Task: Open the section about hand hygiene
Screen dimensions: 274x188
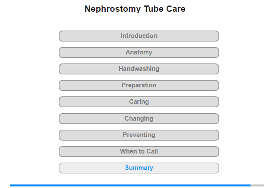Action: click(x=139, y=69)
